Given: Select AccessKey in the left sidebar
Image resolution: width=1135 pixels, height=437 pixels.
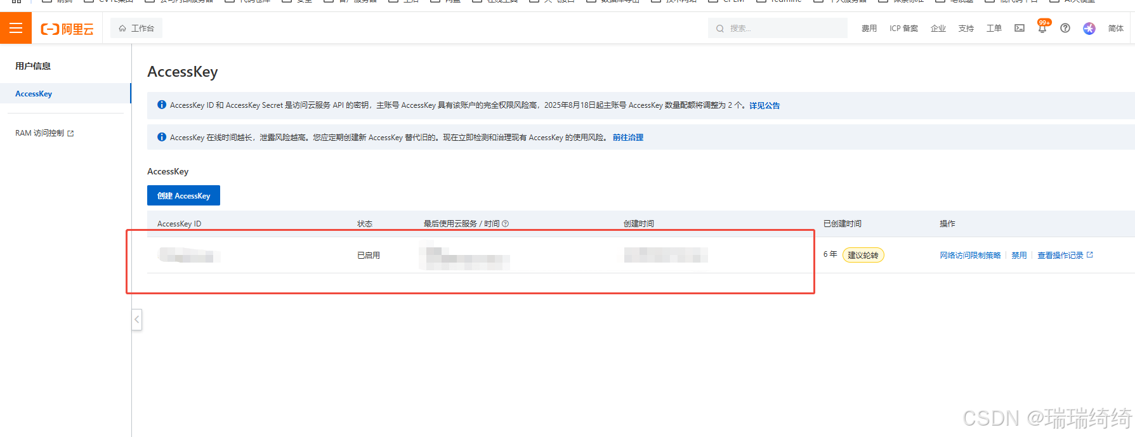Looking at the screenshot, I should pyautogui.click(x=65, y=93).
